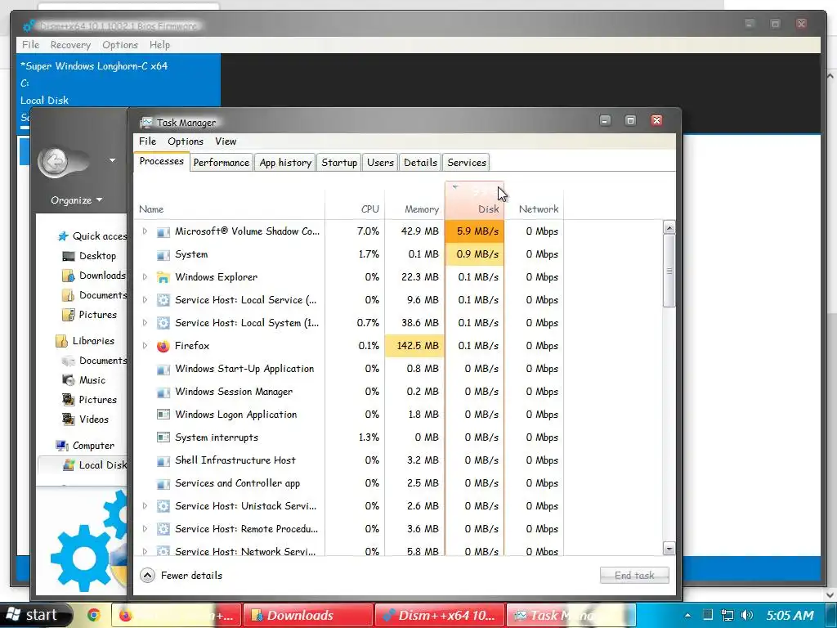Image resolution: width=837 pixels, height=628 pixels.
Task: Open Task Manager Options menu
Action: coord(186,141)
